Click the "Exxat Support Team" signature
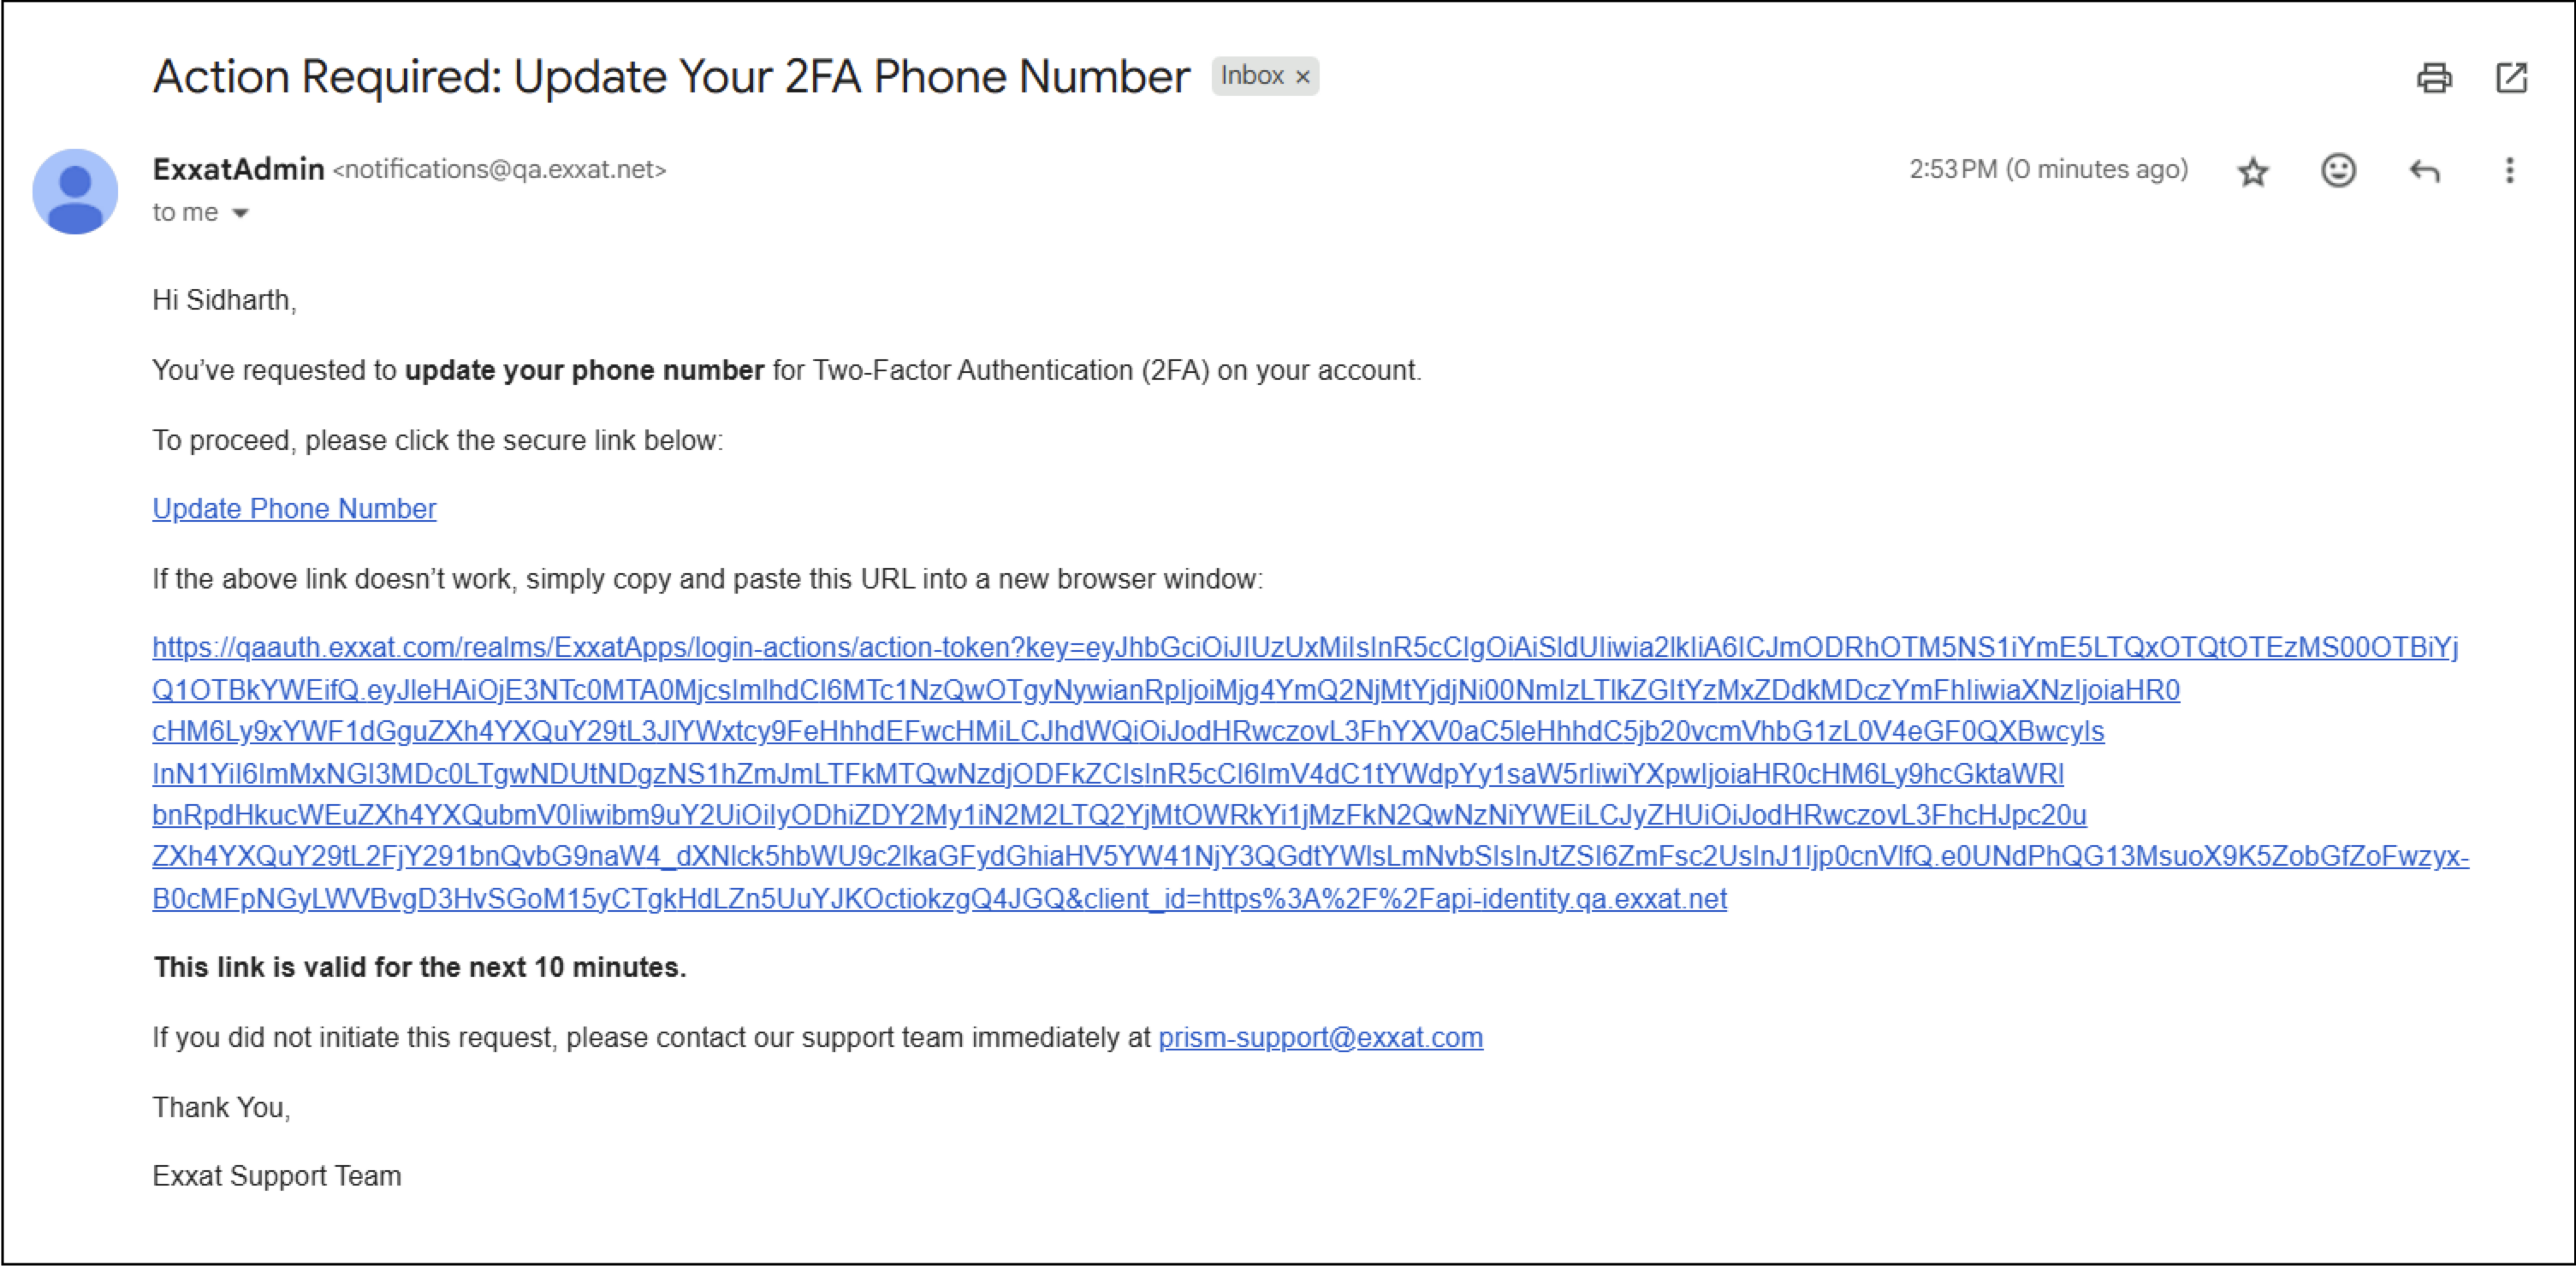This screenshot has width=2576, height=1266. pyautogui.click(x=276, y=1176)
